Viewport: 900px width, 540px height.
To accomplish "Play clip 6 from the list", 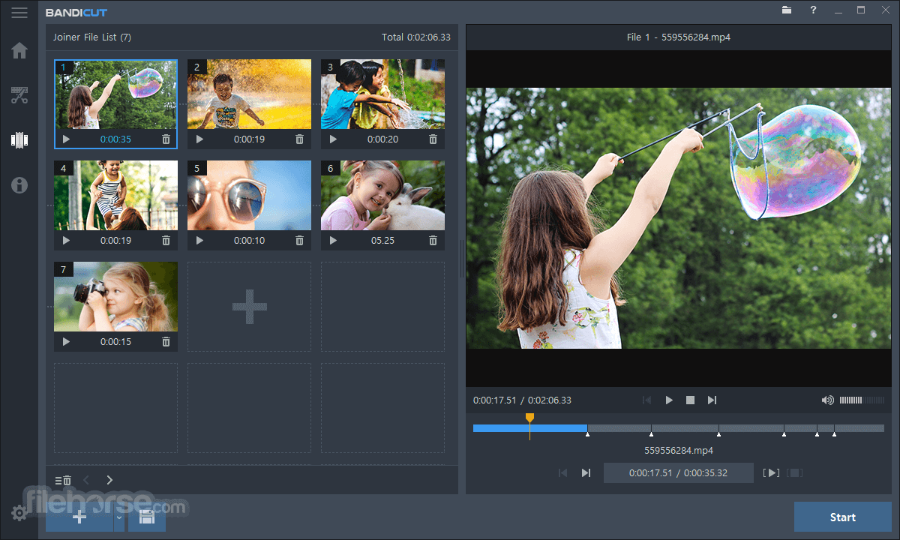I will [333, 241].
